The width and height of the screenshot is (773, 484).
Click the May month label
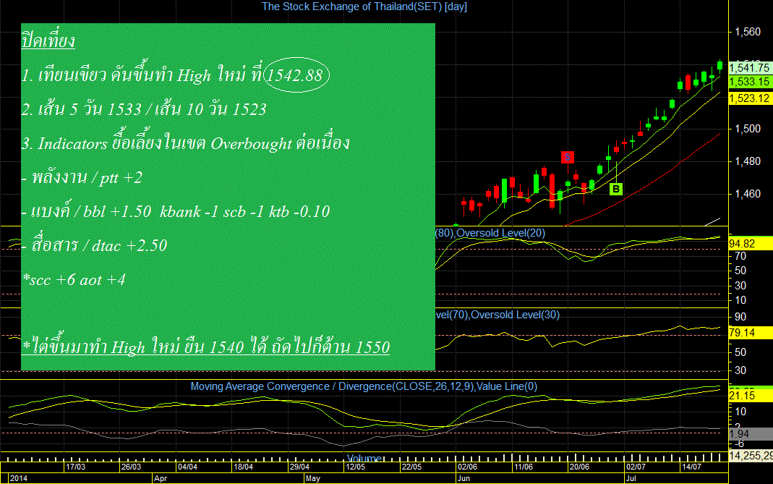313,478
